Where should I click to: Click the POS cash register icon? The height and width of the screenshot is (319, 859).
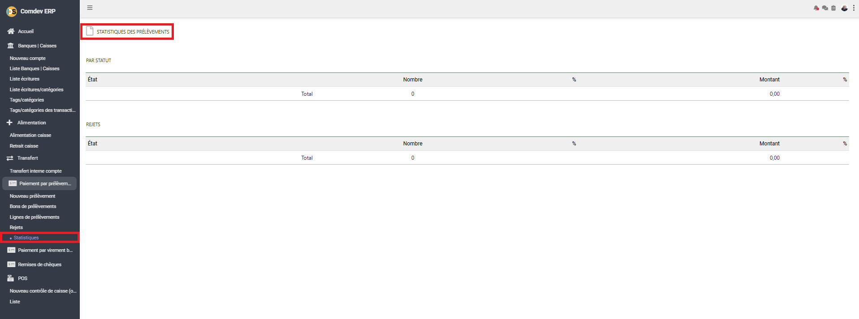tap(11, 278)
